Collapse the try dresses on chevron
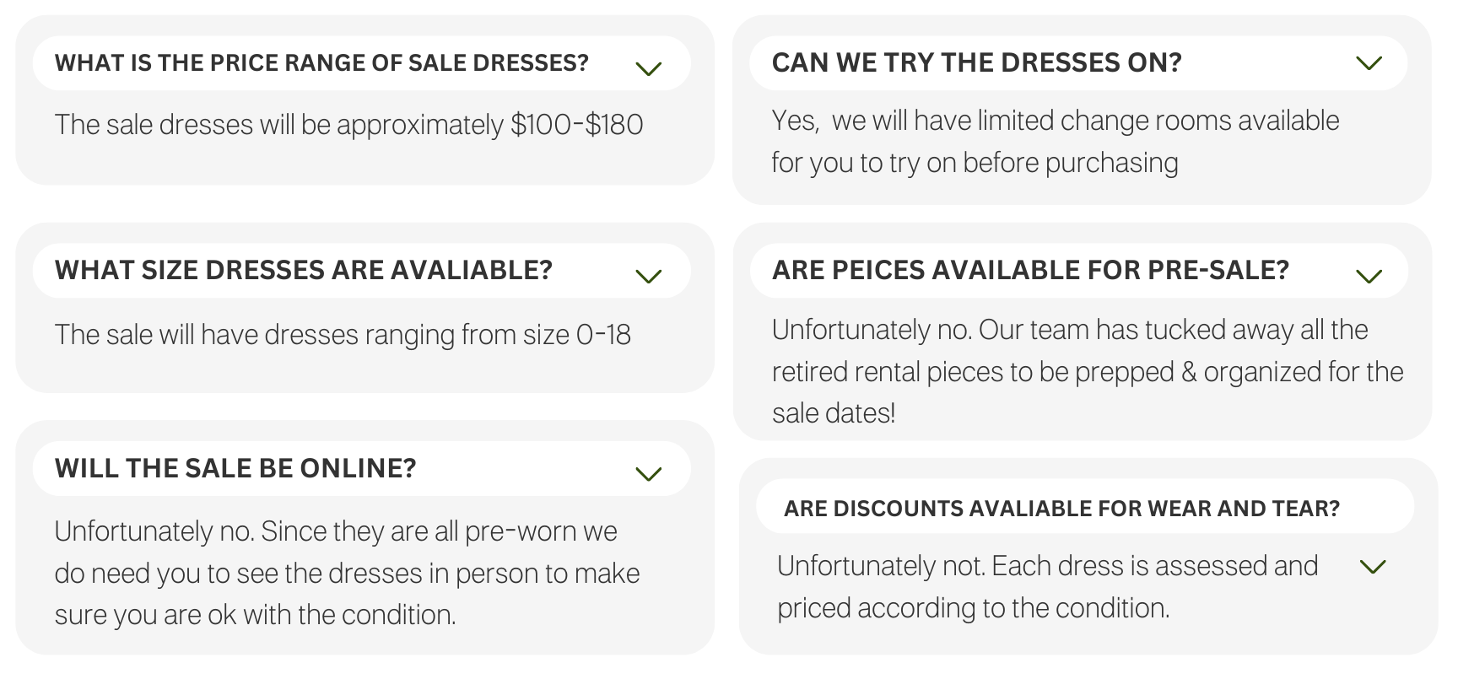Viewport: 1458px width, 679px height. 1369,63
